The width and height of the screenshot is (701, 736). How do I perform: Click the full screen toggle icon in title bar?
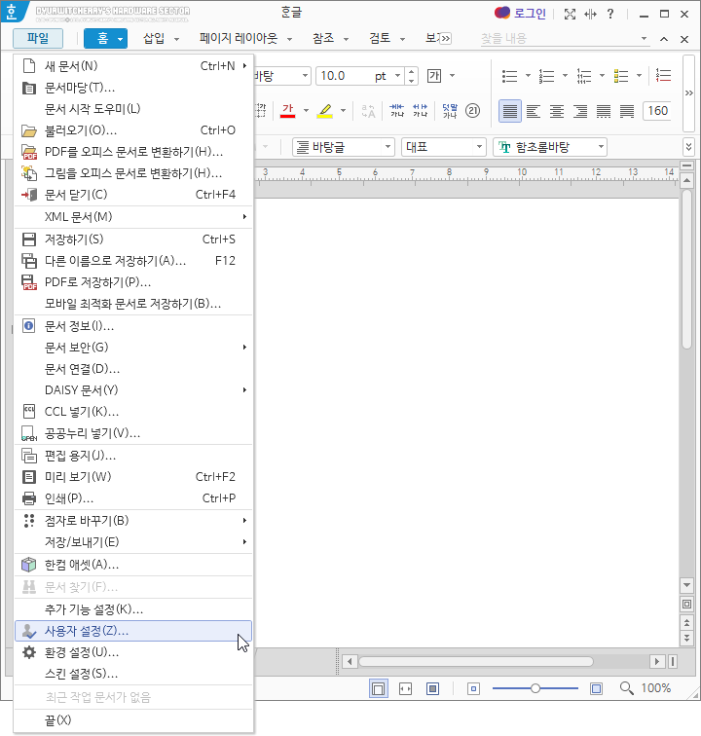[x=570, y=14]
